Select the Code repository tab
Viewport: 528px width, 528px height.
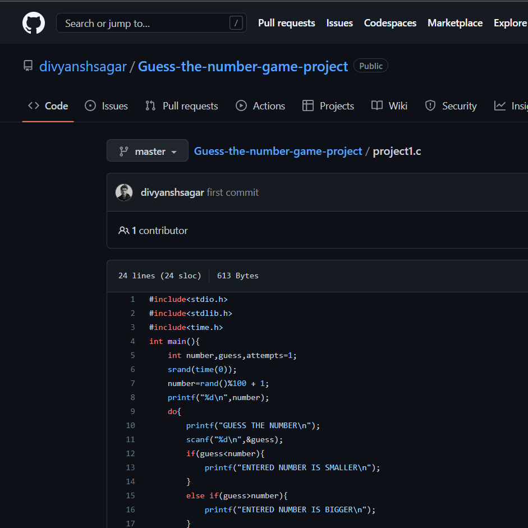click(x=48, y=105)
